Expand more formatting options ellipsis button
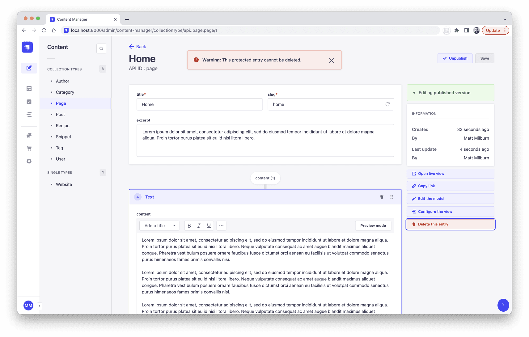This screenshot has width=529, height=337. pyautogui.click(x=221, y=226)
